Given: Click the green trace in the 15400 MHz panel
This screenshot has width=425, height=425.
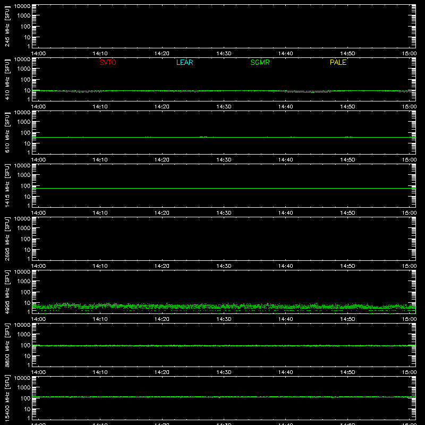Looking at the screenshot, I should [x=224, y=397].
